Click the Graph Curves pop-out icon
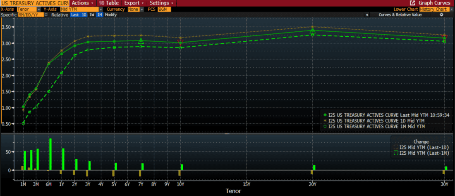455x196 pixels. coord(412,3)
